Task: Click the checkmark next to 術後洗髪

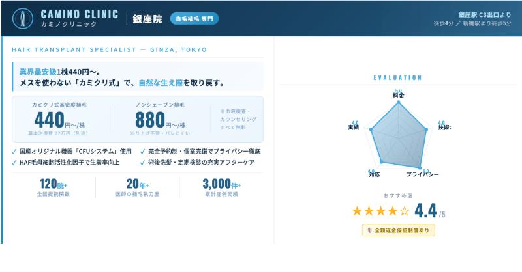Action: click(x=143, y=162)
